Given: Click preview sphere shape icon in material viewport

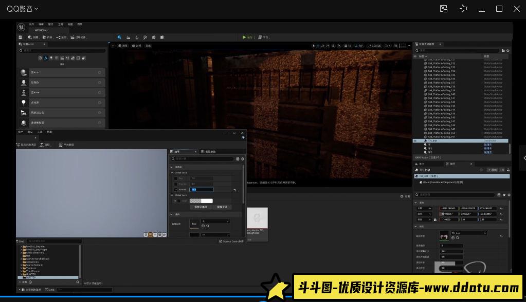Looking at the screenshot, I should [x=150, y=235].
